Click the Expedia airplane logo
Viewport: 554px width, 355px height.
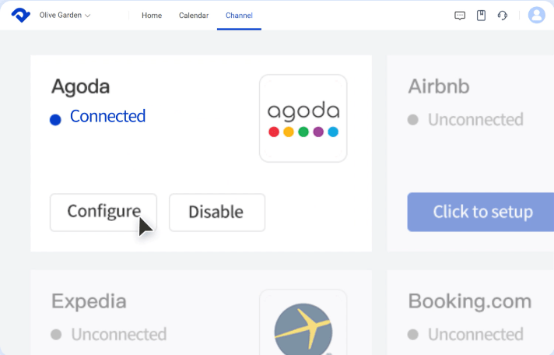[x=303, y=329]
